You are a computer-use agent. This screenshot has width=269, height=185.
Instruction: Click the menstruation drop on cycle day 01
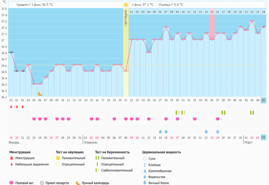[x=11, y=107]
